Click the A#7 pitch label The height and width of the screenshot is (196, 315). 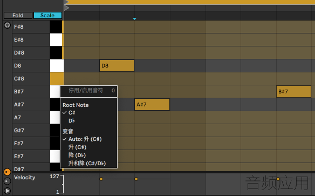(x=19, y=105)
